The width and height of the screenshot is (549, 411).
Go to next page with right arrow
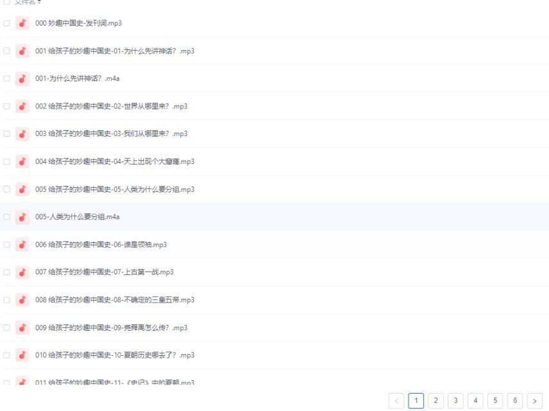coord(534,401)
